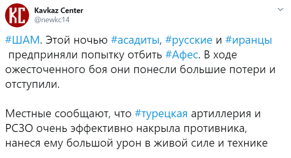Image resolution: width=291 pixels, height=158 pixels.
Task: Follow the #асадиты hashtag link
Action: tap(135, 40)
